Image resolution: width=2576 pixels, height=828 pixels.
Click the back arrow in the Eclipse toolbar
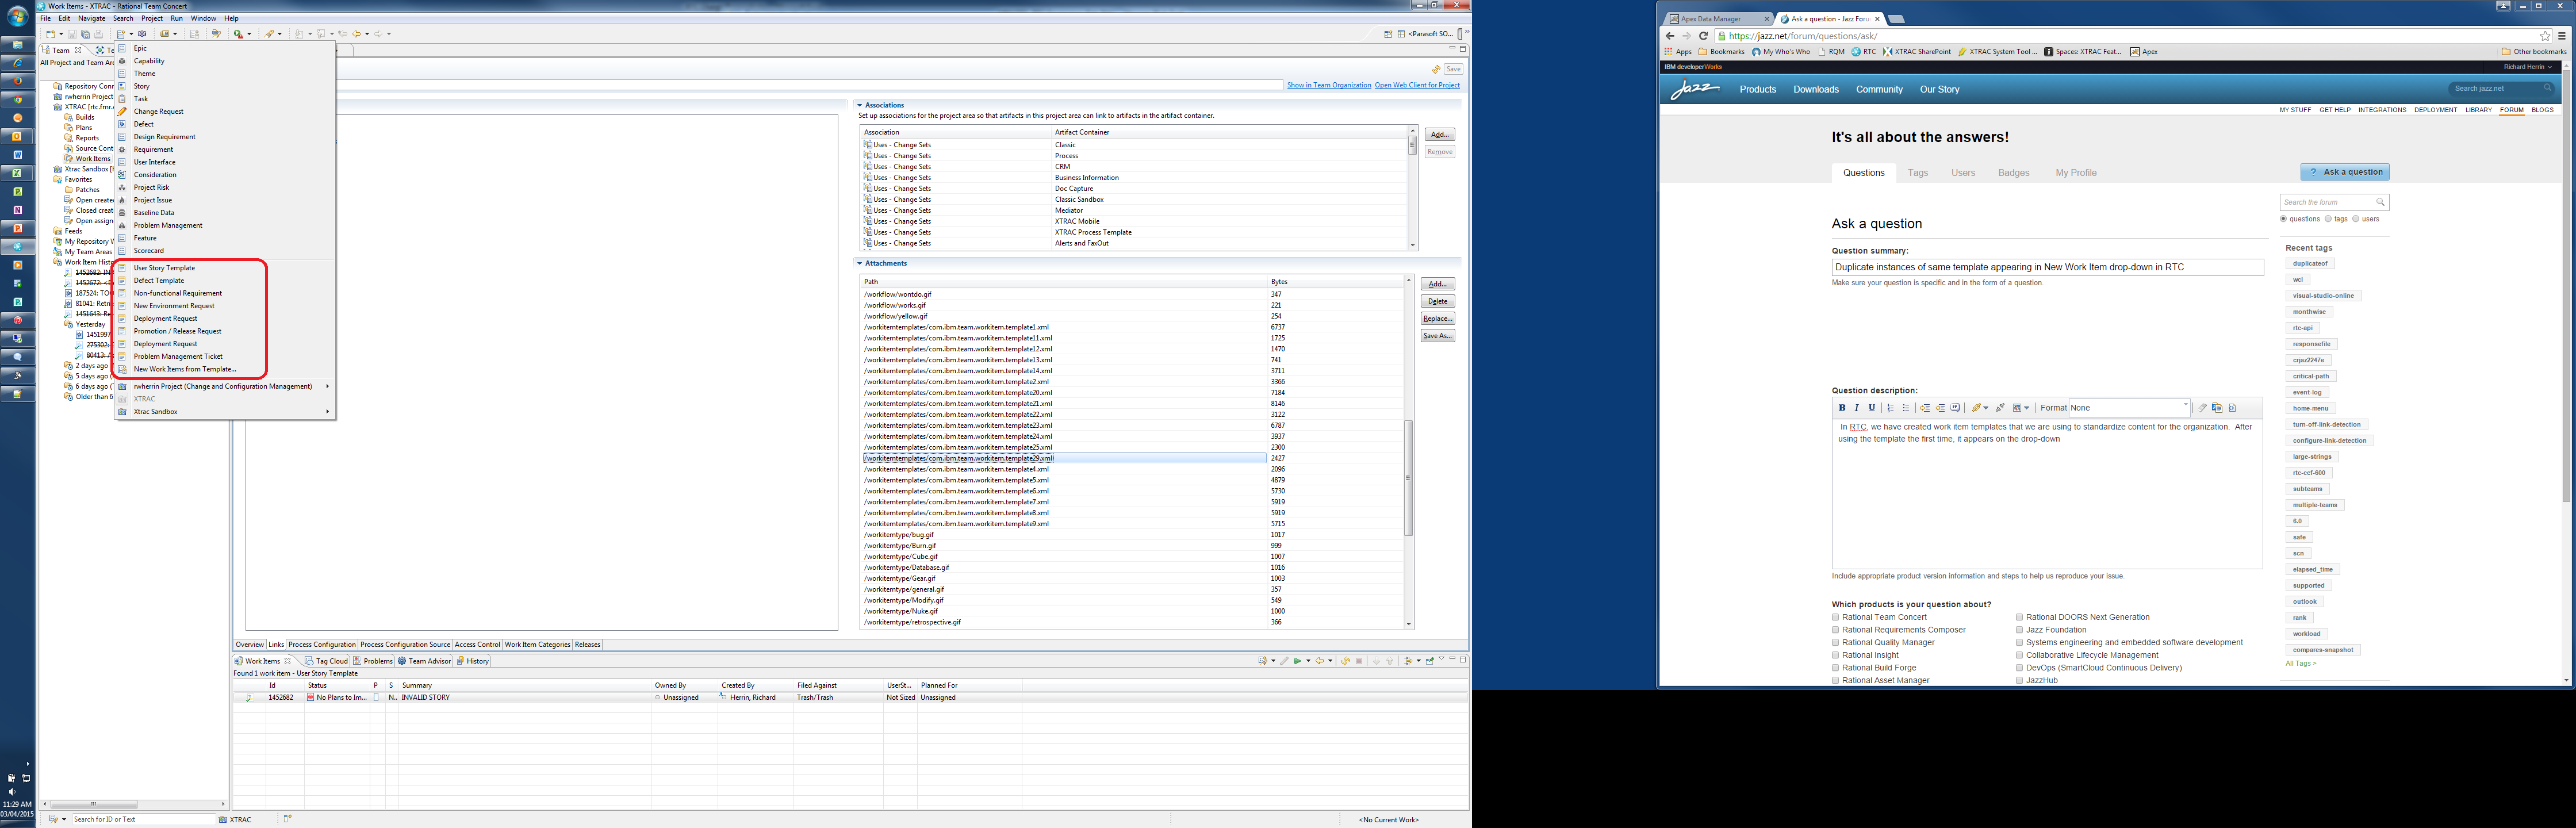coord(356,34)
